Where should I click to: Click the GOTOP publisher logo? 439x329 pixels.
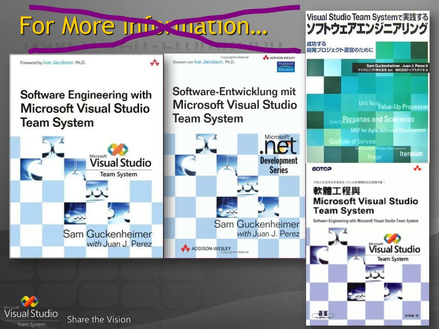click(x=322, y=169)
